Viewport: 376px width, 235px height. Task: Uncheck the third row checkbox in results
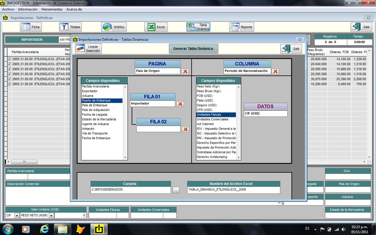pos(10,69)
